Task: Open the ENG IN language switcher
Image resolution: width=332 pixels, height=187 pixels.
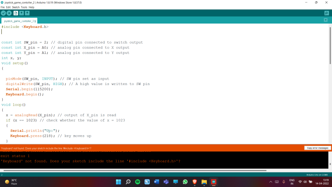Action: (x=292, y=182)
